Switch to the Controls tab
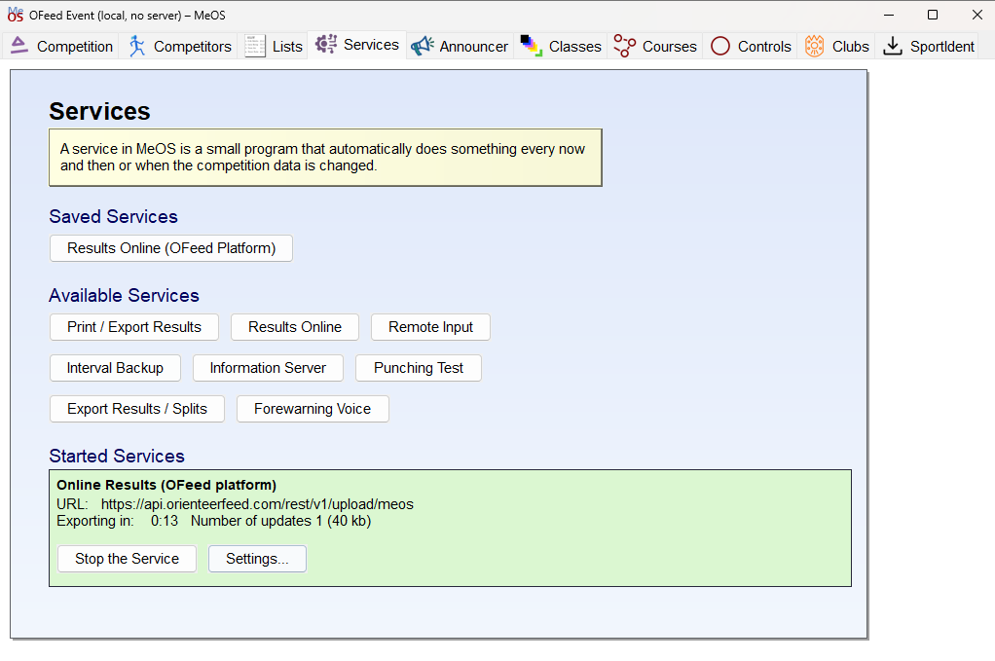This screenshot has width=995, height=661. click(x=751, y=47)
